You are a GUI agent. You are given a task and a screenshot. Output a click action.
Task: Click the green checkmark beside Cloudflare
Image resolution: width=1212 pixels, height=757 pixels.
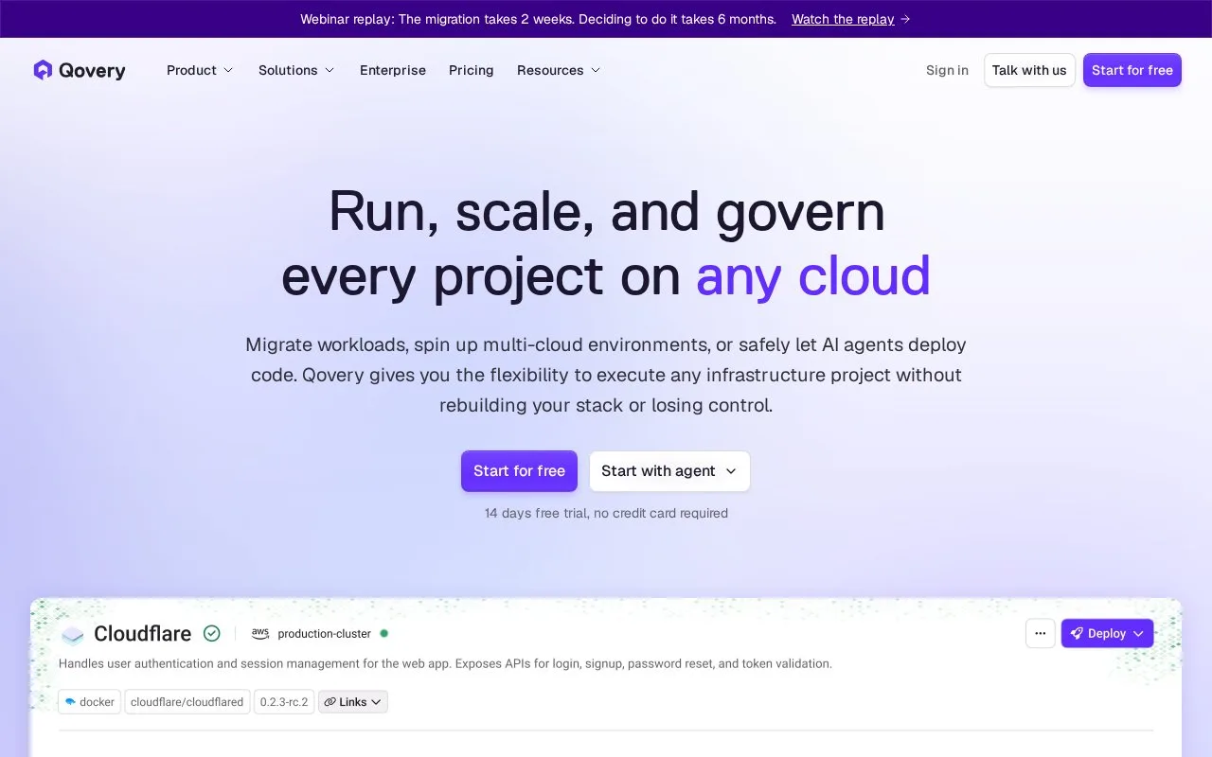pos(212,633)
